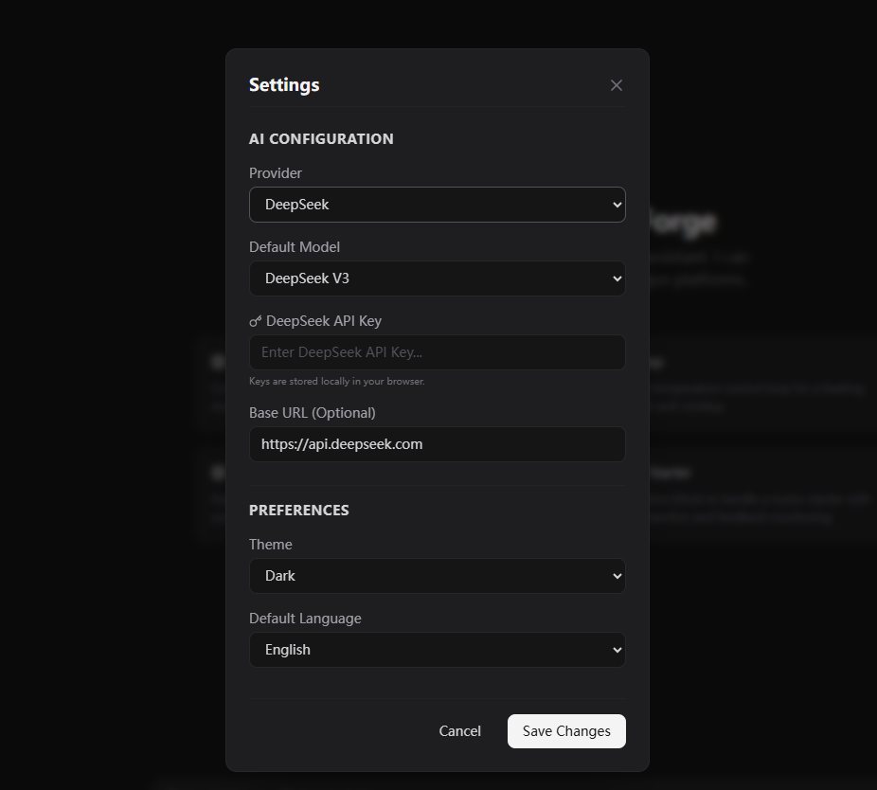Click the PREFERENCES section heading
This screenshot has width=877, height=790.
pyautogui.click(x=298, y=511)
